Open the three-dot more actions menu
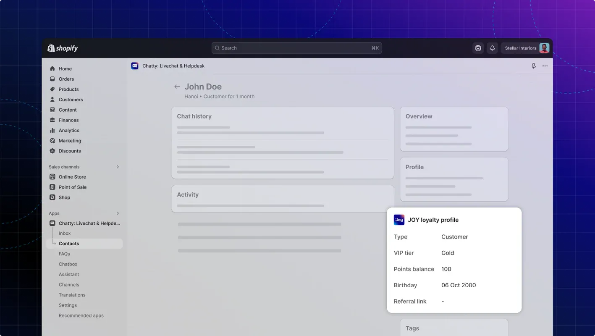Image resolution: width=595 pixels, height=336 pixels. pos(545,66)
